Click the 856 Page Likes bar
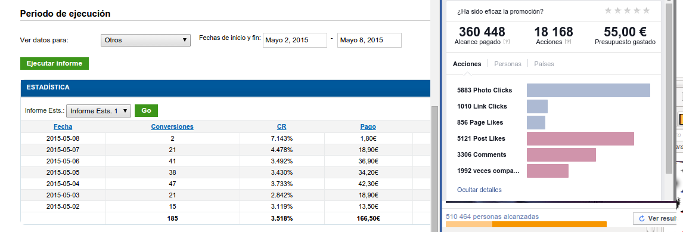The width and height of the screenshot is (683, 232). click(x=536, y=122)
